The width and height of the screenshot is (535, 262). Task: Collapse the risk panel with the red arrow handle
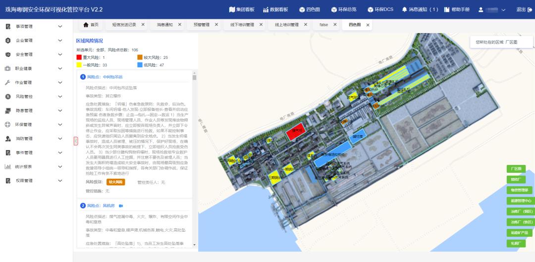point(76,141)
